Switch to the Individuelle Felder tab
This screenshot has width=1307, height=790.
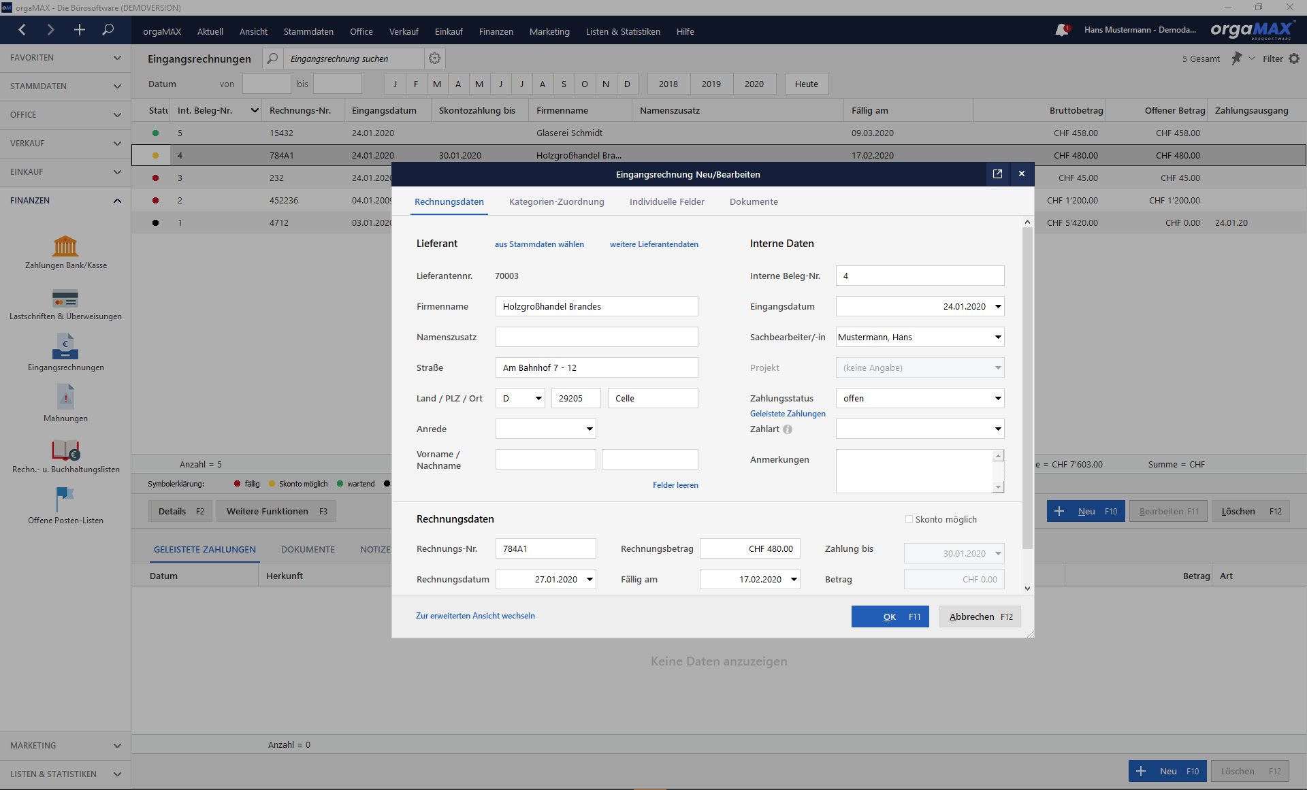click(667, 202)
